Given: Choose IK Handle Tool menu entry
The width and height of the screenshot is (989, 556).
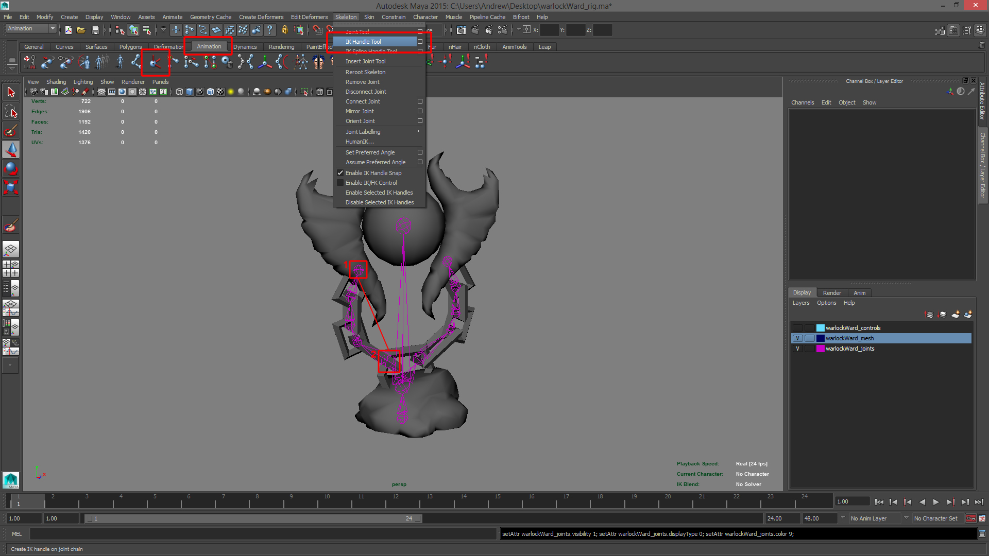Looking at the screenshot, I should (x=363, y=42).
